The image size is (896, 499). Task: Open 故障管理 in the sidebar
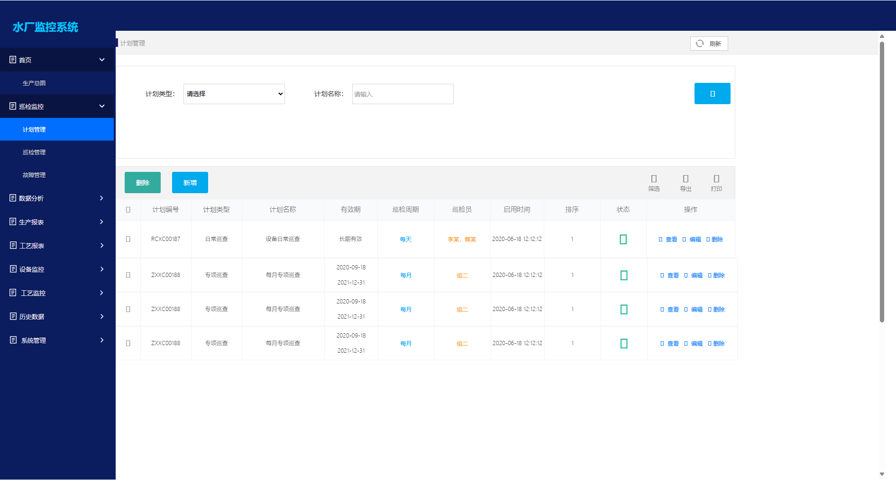click(x=57, y=175)
